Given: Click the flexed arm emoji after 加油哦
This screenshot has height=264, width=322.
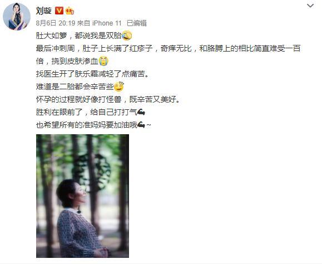Looking at the screenshot, I should pyautogui.click(x=141, y=125).
